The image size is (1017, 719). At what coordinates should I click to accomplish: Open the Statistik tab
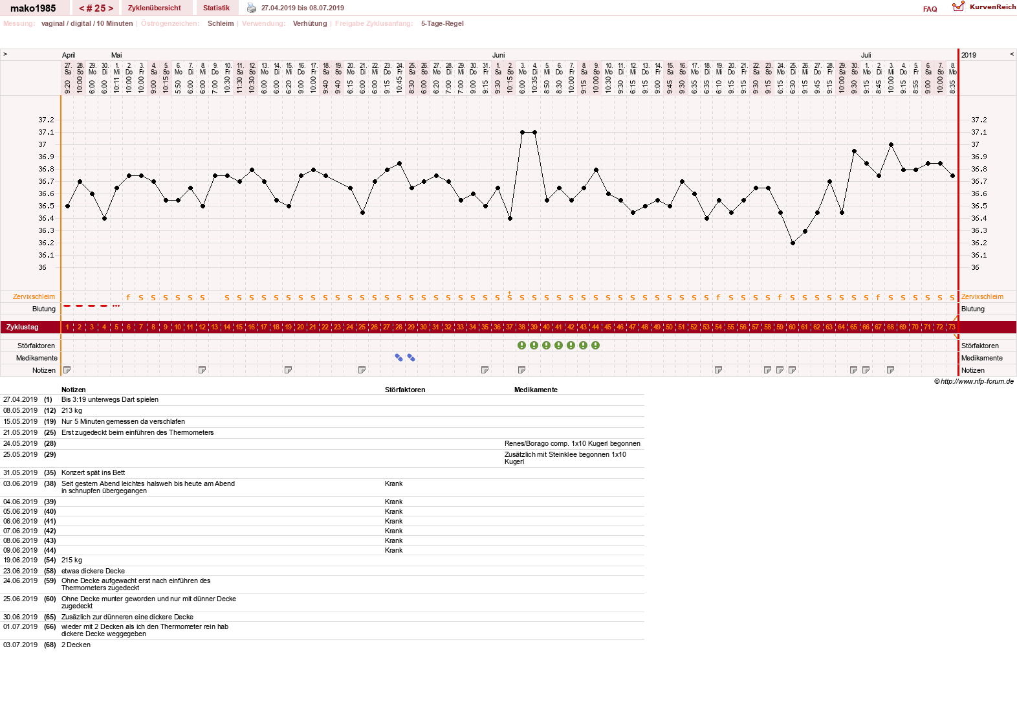coord(216,8)
